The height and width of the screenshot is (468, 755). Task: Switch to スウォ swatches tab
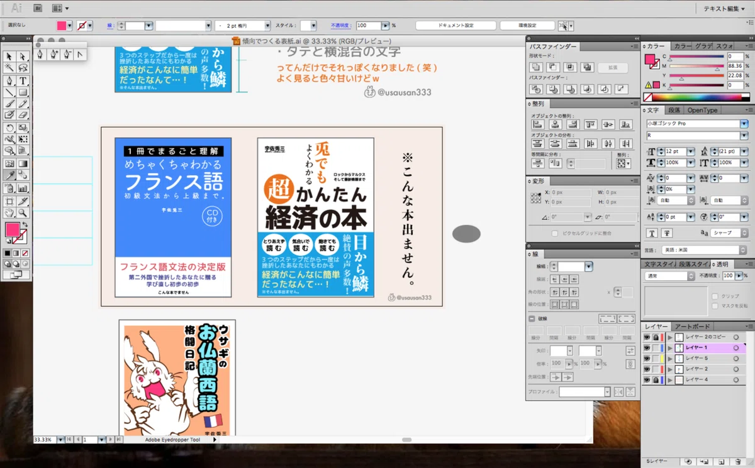(725, 46)
